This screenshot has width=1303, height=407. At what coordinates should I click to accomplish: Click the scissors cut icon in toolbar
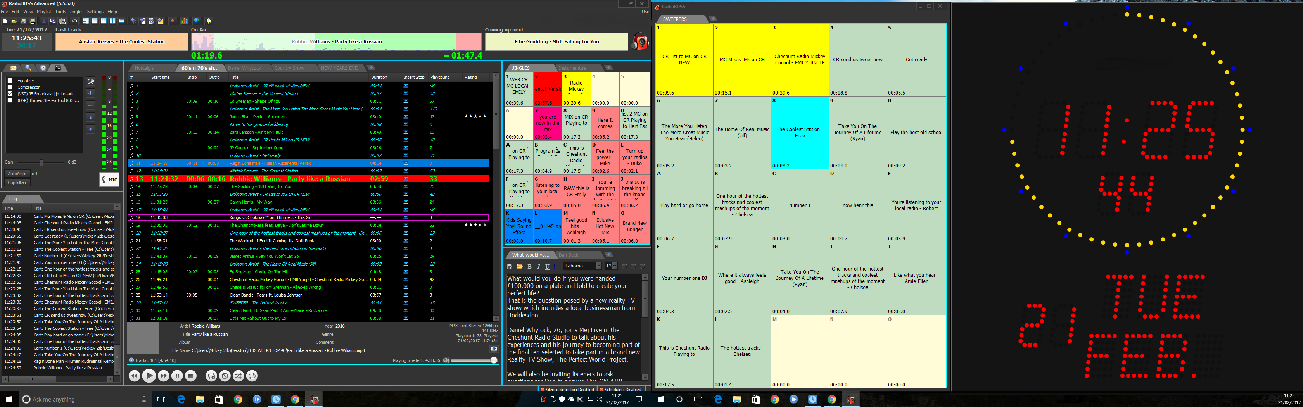pos(44,21)
